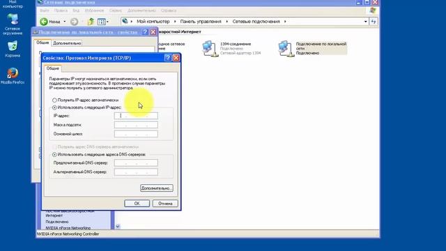Viewport: 446px width, 251px height.
Task: Open the Help menu in Explorer
Action: tap(169, 10)
